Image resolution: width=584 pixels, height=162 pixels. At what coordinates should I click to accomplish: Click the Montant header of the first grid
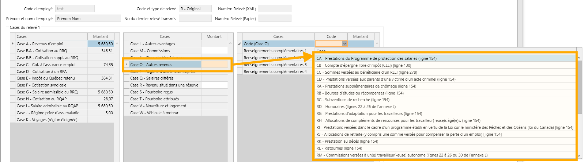[x=101, y=36]
